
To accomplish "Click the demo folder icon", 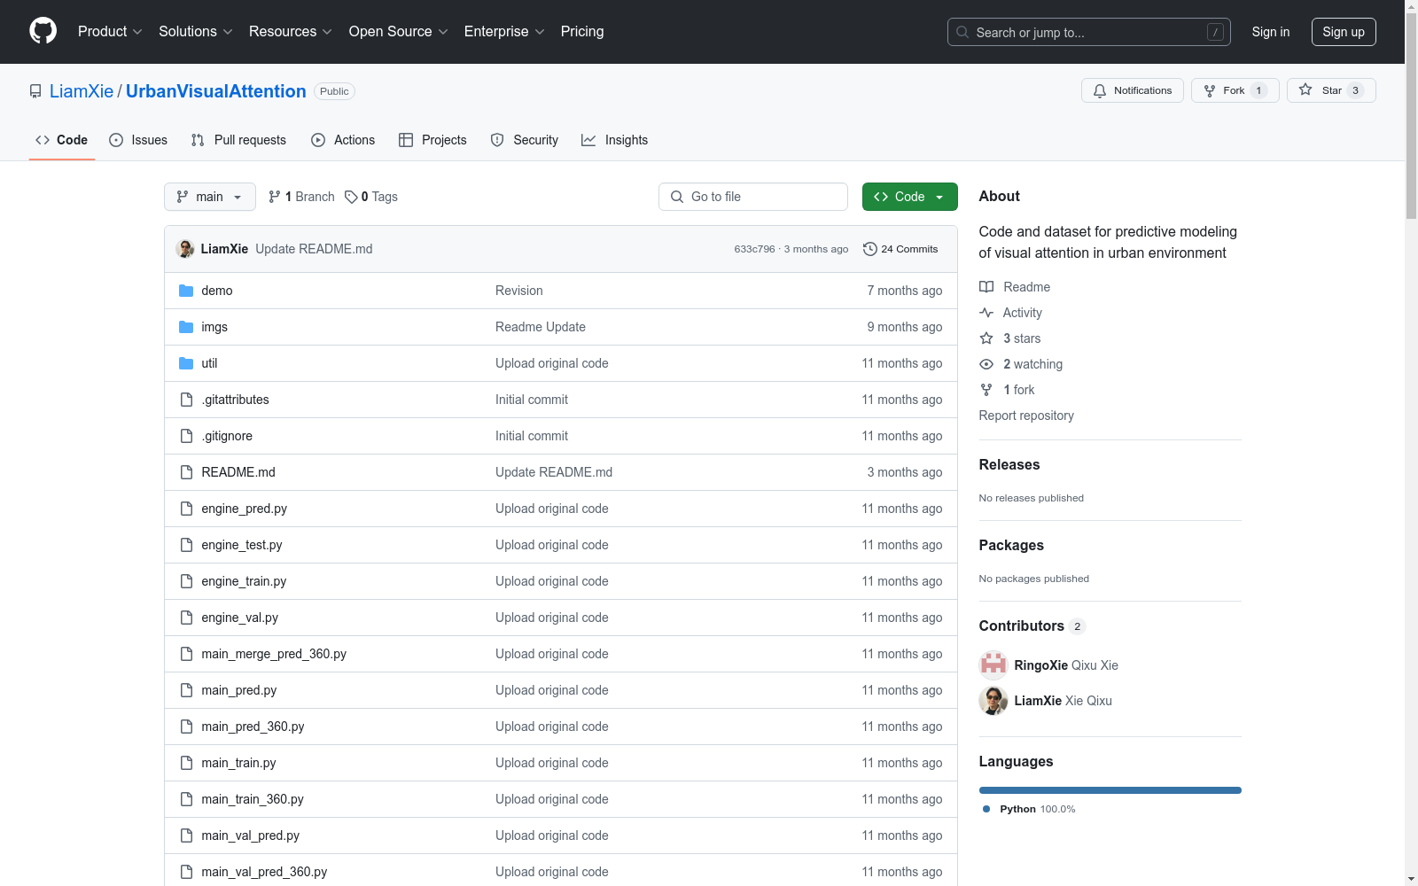I will coord(186,291).
